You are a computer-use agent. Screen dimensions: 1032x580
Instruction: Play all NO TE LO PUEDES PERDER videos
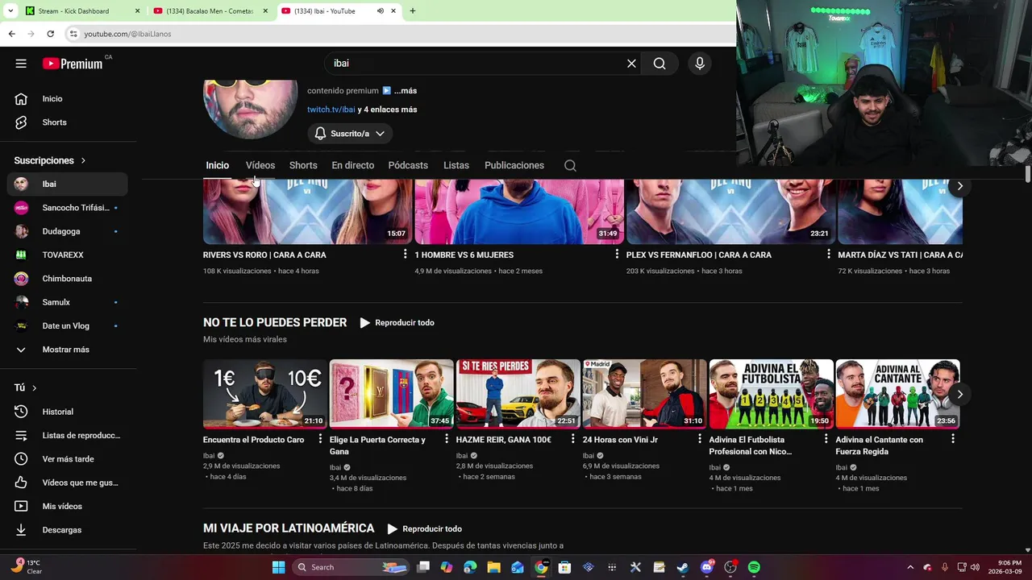[397, 322]
